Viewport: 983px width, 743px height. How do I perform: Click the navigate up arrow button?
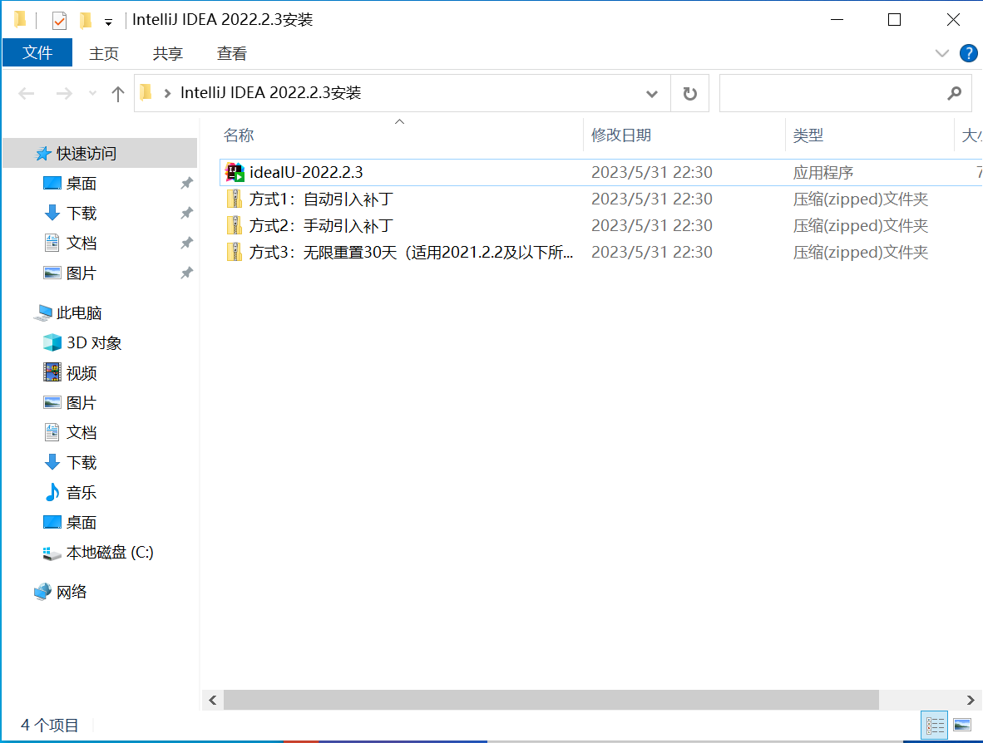[x=117, y=93]
